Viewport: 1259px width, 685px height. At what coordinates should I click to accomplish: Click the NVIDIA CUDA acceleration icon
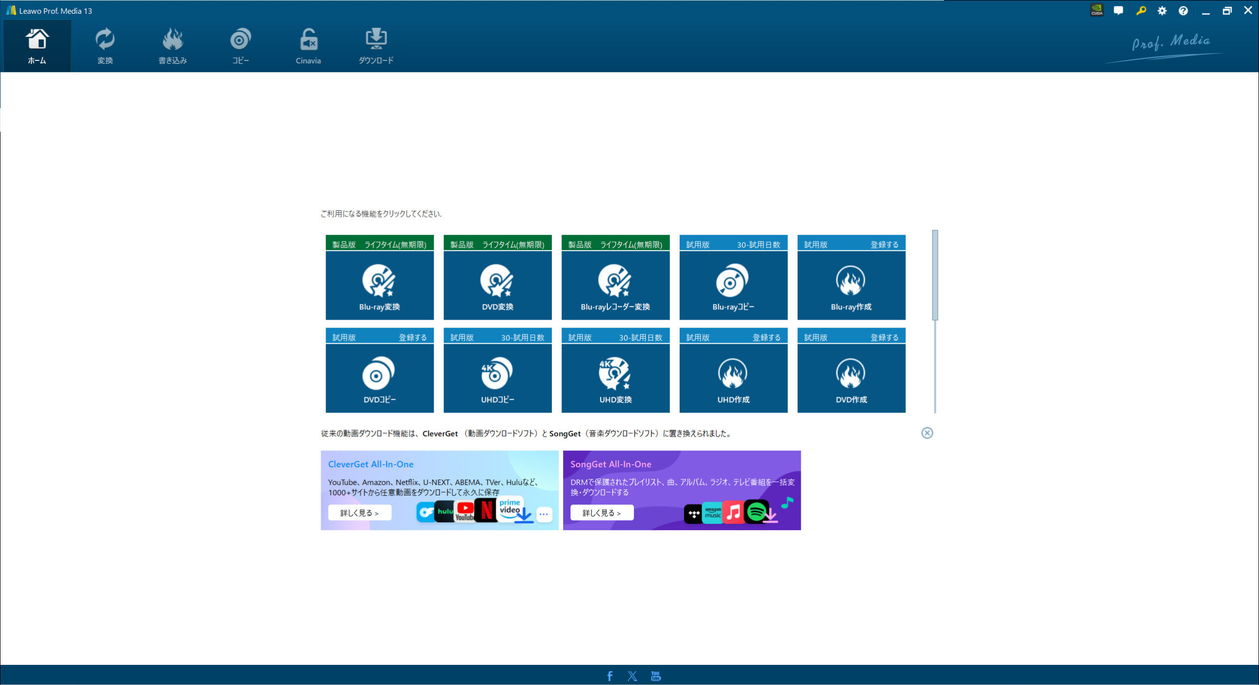point(1097,10)
